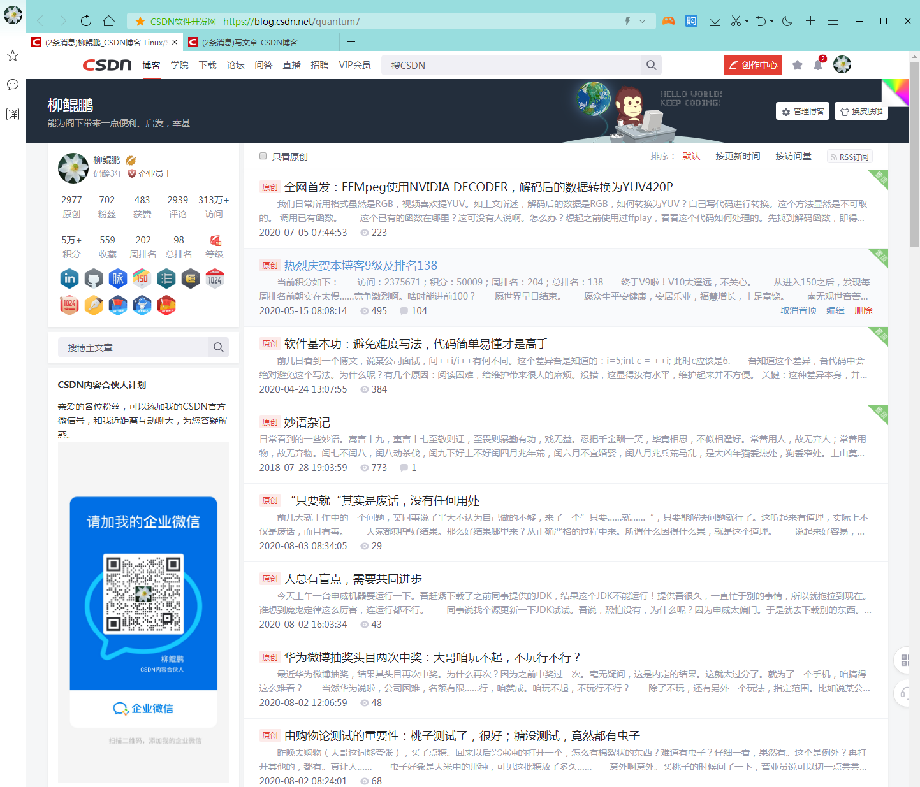Click the page vertical scrollbar thumb
Image resolution: width=920 pixels, height=787 pixels.
click(914, 155)
